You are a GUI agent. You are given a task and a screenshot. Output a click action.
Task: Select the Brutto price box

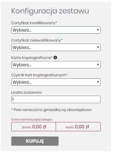(x=34, y=127)
